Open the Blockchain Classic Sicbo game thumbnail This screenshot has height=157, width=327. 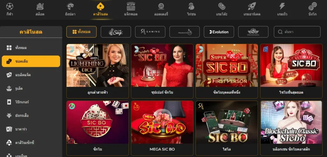click(x=291, y=122)
